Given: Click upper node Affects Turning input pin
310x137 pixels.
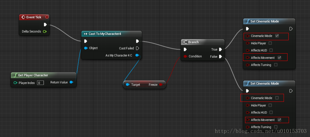Looking at the screenshot, I should [x=248, y=65].
